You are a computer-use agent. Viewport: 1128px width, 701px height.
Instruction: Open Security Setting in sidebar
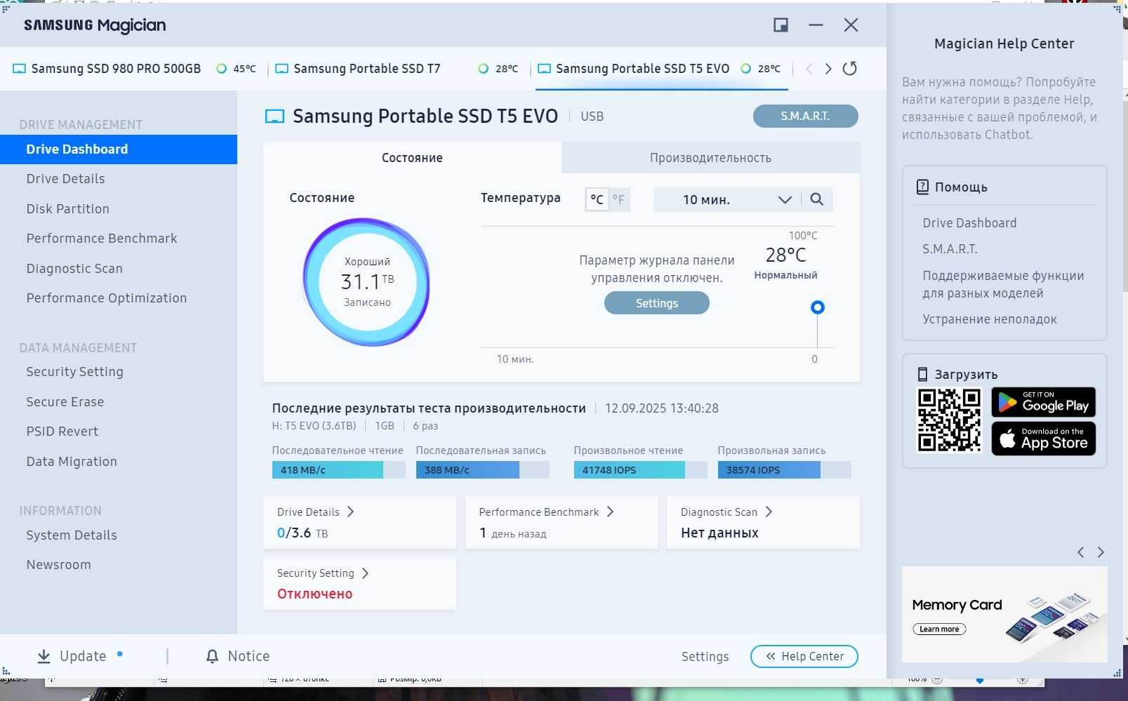coord(74,372)
